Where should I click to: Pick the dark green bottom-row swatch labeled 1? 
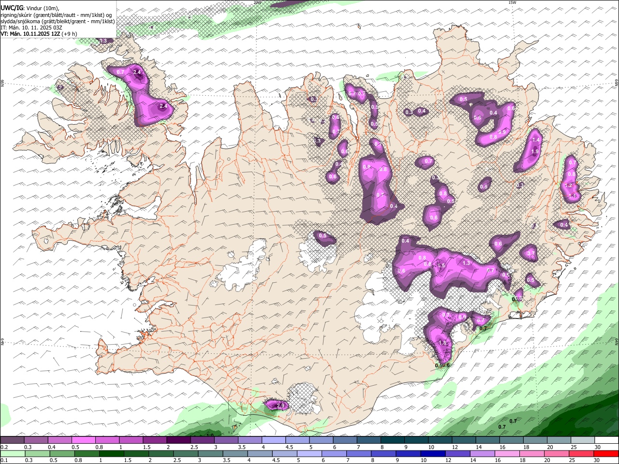[111, 453]
